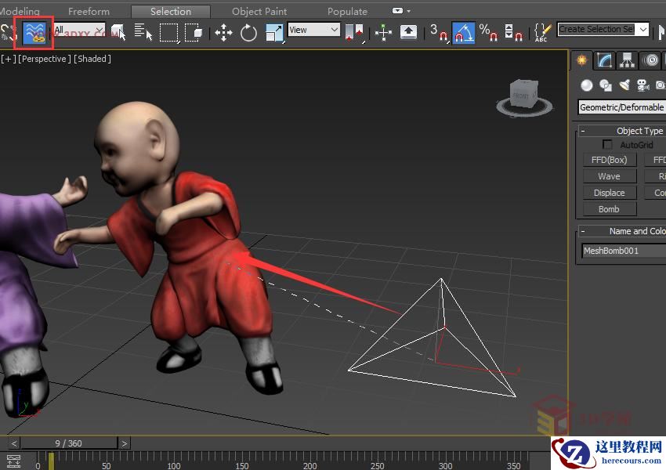This screenshot has width=666, height=470.
Task: Toggle Angle Snap on the toolbar
Action: pos(463,32)
